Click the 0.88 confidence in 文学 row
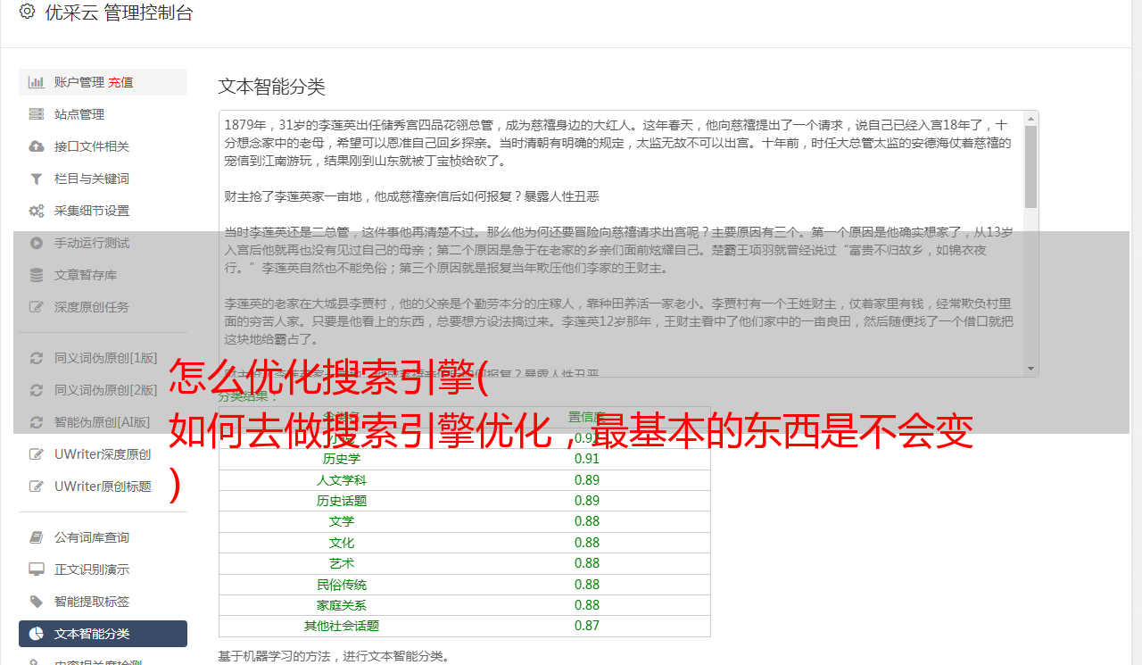 point(587,521)
